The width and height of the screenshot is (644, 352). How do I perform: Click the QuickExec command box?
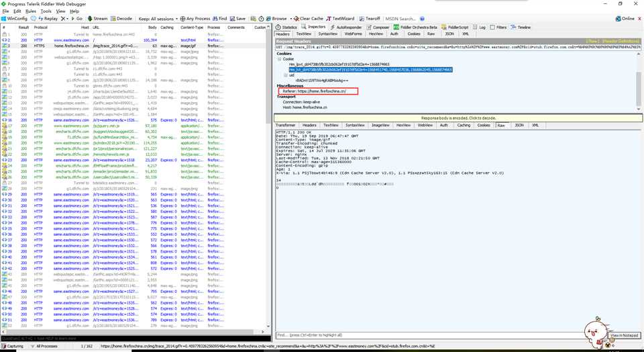[136, 339]
